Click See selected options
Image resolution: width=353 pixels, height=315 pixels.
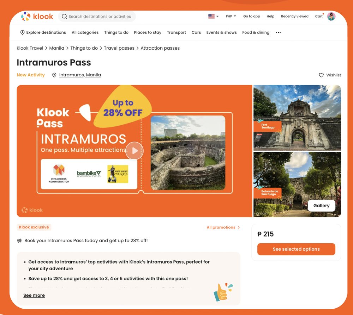click(x=296, y=249)
